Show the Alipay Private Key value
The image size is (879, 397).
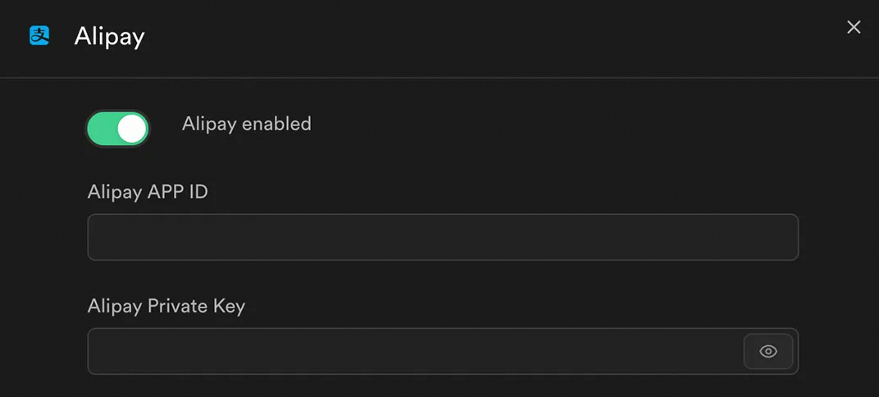(x=768, y=352)
